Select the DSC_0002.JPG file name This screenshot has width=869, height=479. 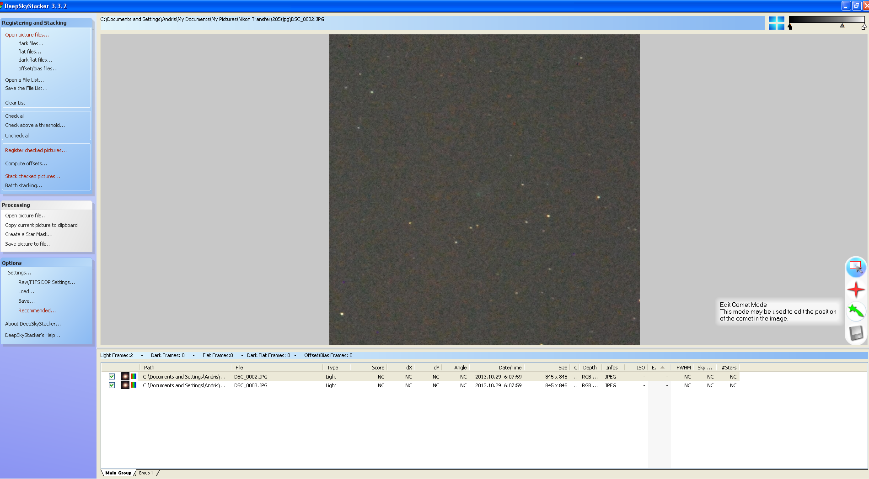click(251, 377)
